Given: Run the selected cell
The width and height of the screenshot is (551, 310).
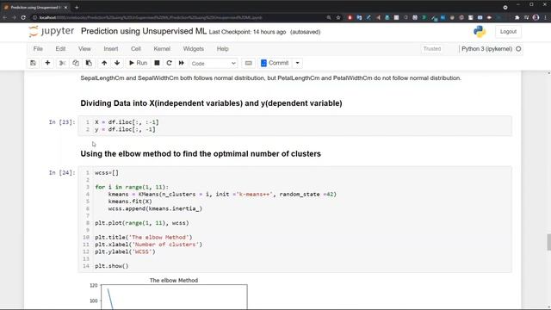Looking at the screenshot, I should (x=138, y=63).
